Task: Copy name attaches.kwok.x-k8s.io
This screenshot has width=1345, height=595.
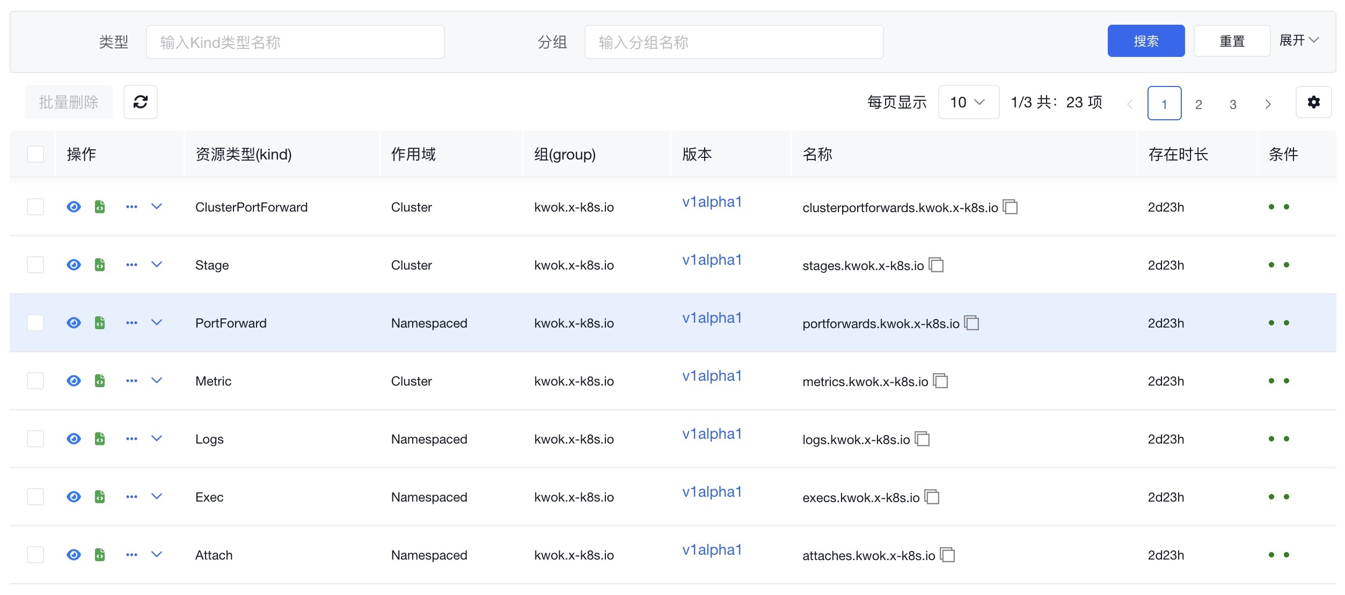Action: pyautogui.click(x=948, y=555)
